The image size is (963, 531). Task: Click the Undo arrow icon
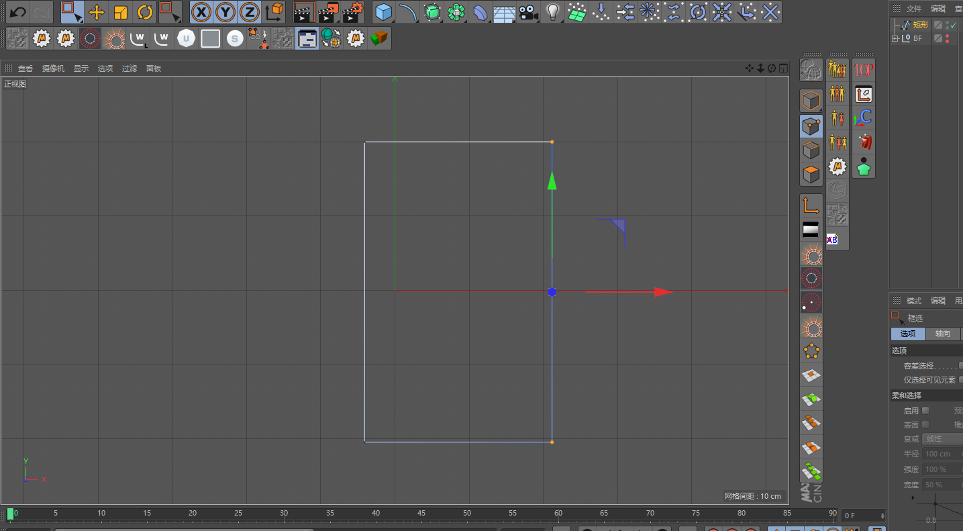click(x=17, y=12)
